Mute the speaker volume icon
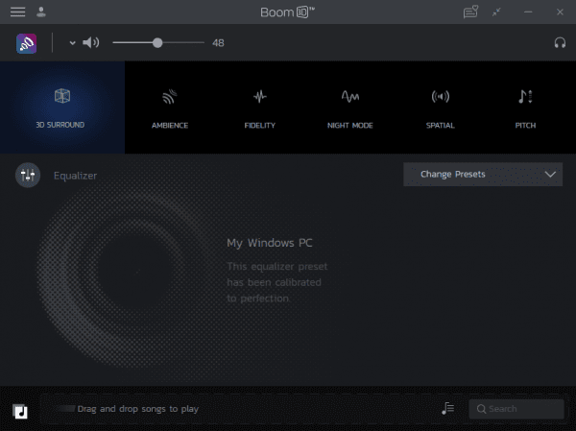The width and height of the screenshot is (576, 431). 91,42
